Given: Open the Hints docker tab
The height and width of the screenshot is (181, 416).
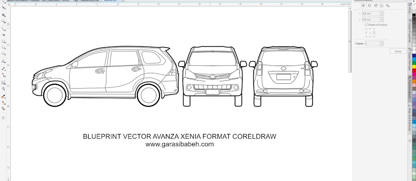Looking at the screenshot, I should (x=410, y=9).
